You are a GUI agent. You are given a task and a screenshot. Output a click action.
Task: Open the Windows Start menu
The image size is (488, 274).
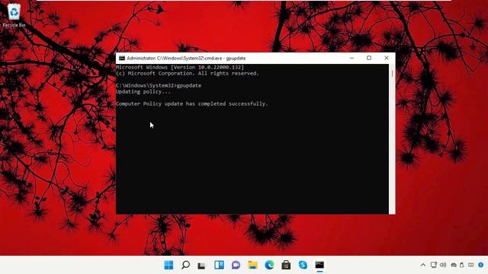[169, 265]
